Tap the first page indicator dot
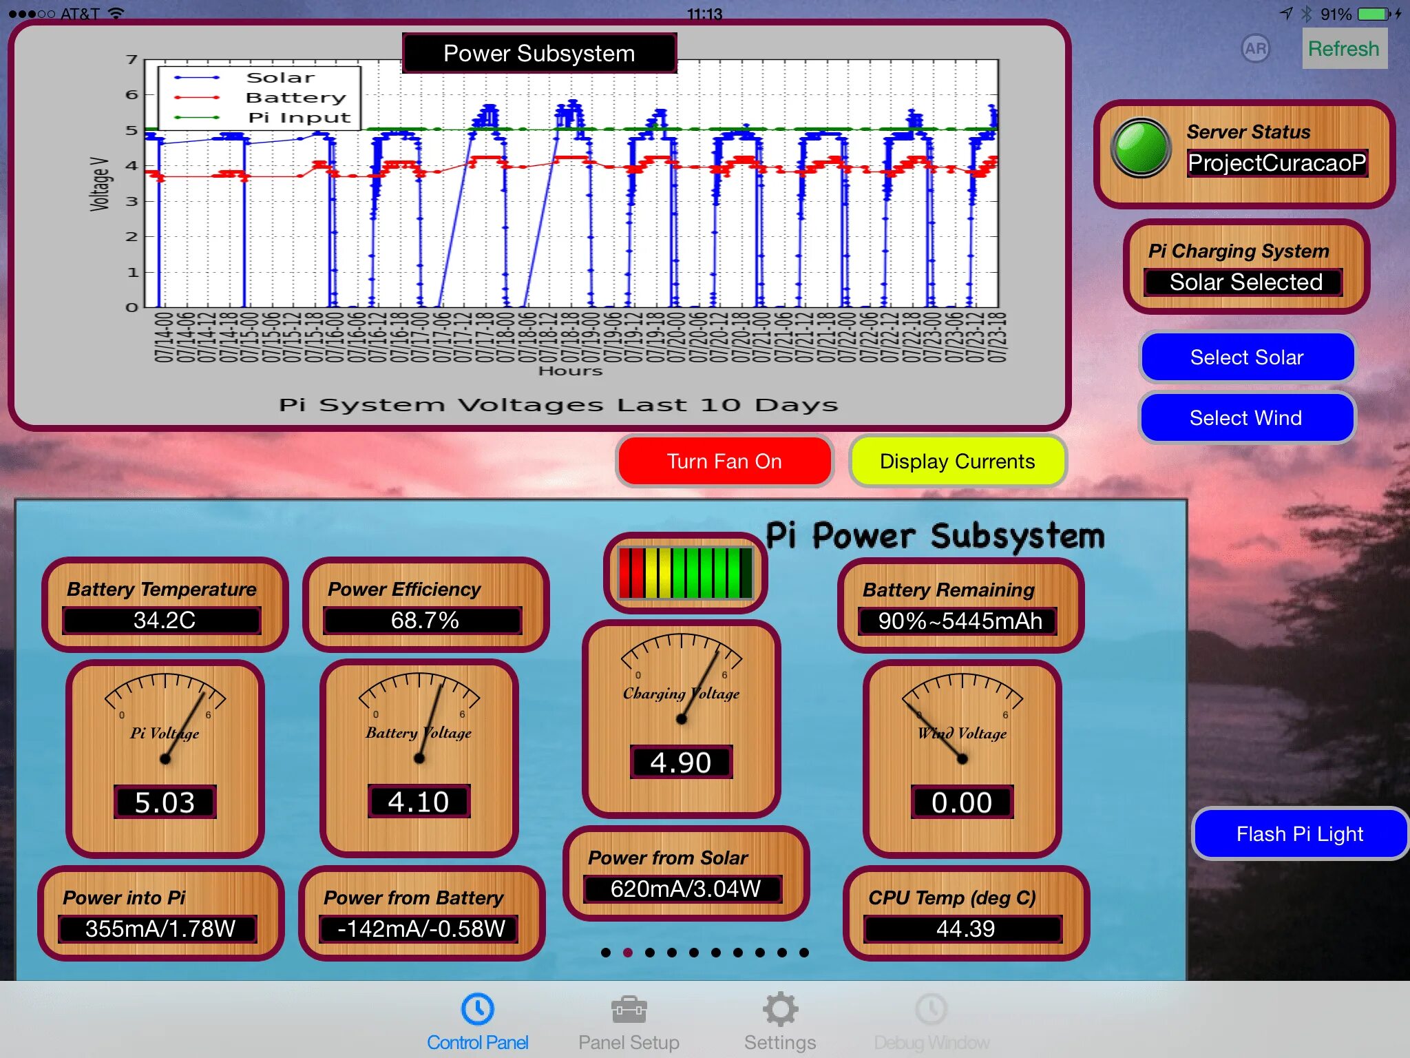Image resolution: width=1410 pixels, height=1058 pixels. coord(605,953)
